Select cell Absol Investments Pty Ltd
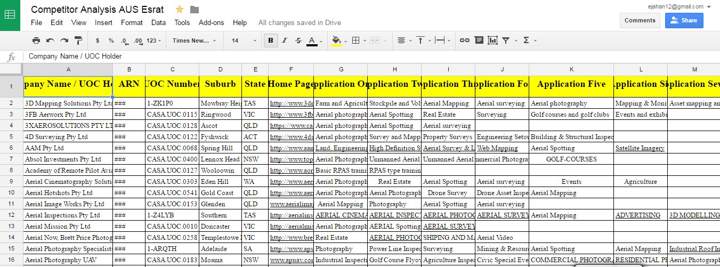 pyautogui.click(x=68, y=159)
